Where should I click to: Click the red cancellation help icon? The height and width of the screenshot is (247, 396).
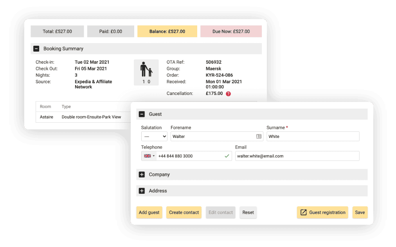228,94
